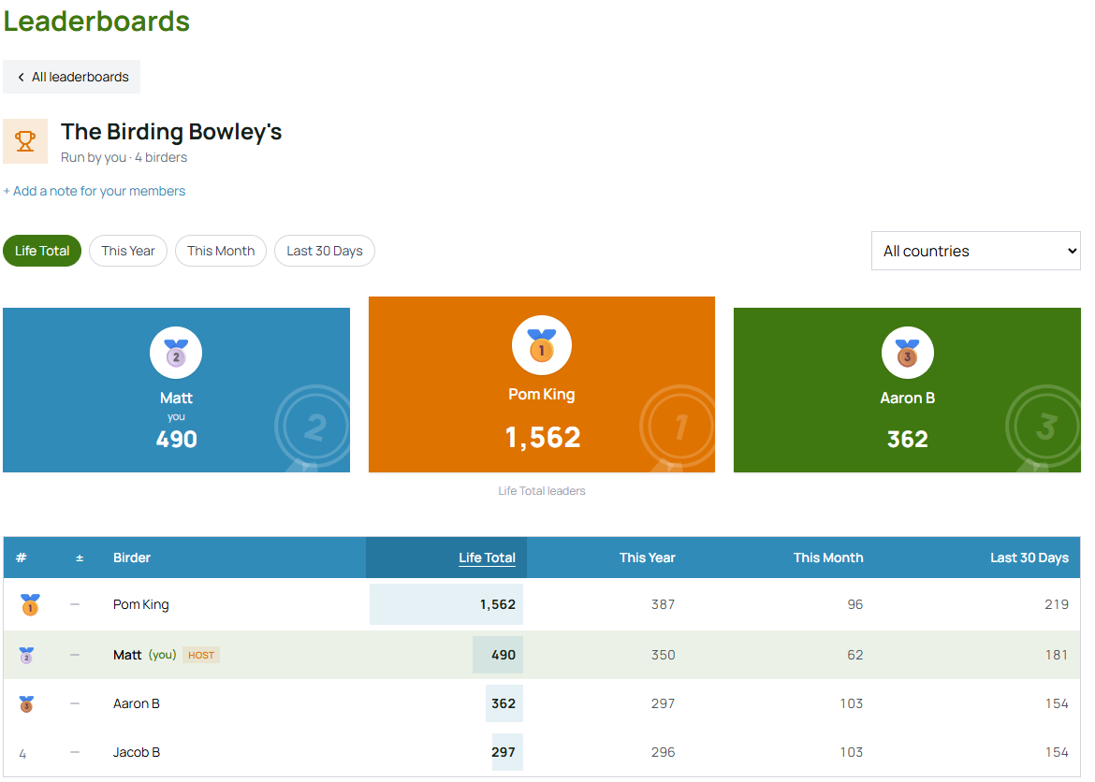Sort table by Last 30 Days column header
The image size is (1095, 782).
(1029, 558)
